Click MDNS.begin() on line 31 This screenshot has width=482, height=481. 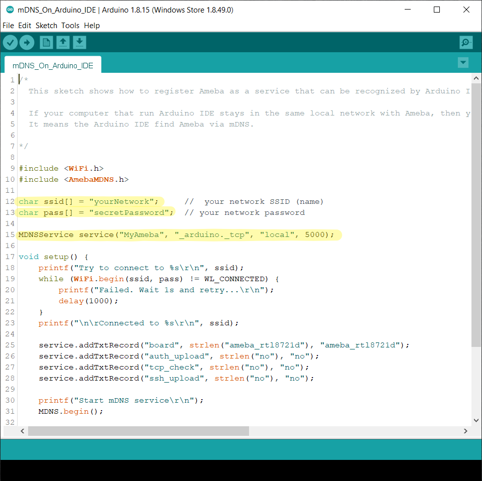coord(68,412)
